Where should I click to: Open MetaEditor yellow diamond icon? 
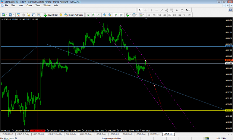[61, 15]
